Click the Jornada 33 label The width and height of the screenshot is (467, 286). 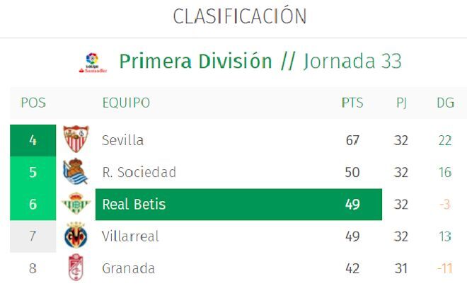coord(352,62)
